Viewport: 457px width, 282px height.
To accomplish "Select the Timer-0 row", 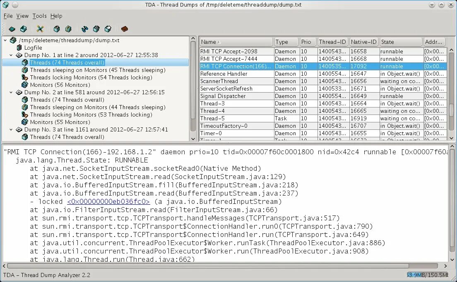I will pyautogui.click(x=323, y=133).
